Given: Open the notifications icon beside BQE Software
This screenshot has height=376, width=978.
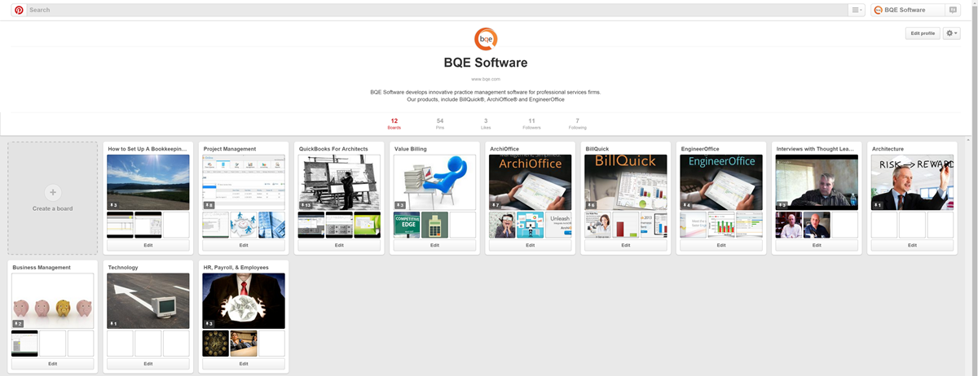Looking at the screenshot, I should tap(952, 10).
